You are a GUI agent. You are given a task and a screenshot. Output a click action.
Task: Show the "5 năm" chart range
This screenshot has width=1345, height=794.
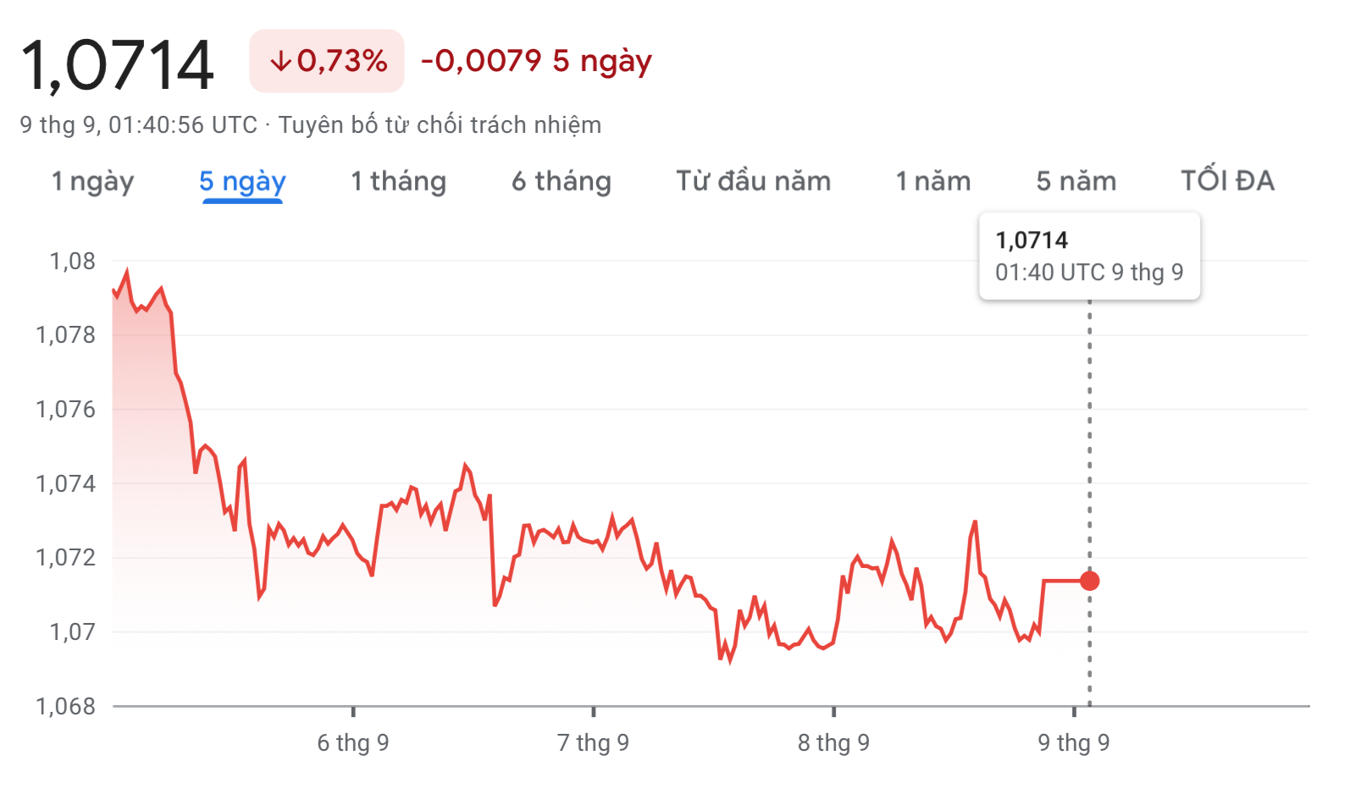pyautogui.click(x=1076, y=181)
